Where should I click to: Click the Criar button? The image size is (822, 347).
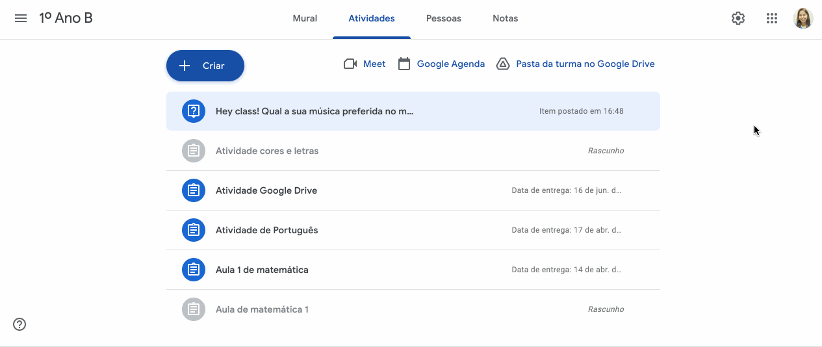click(205, 66)
